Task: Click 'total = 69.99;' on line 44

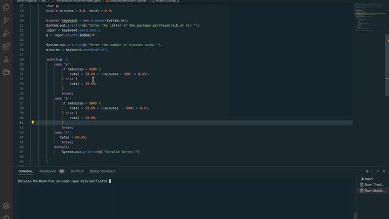Action: coord(73,137)
